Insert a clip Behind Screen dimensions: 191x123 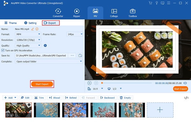point(71,98)
